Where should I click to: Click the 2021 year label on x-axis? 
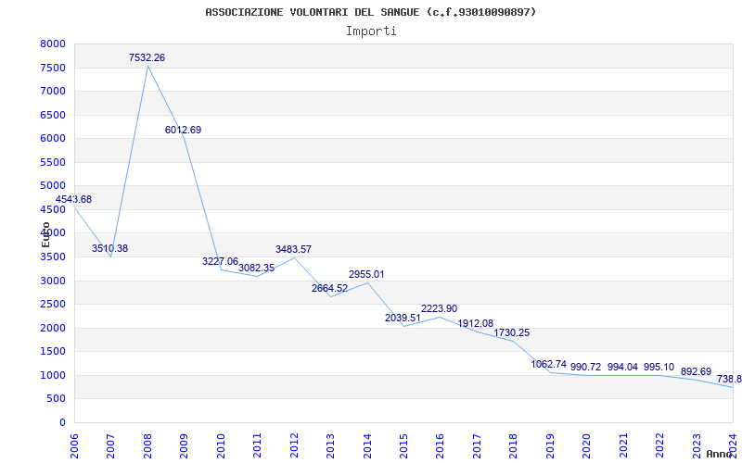coord(622,446)
